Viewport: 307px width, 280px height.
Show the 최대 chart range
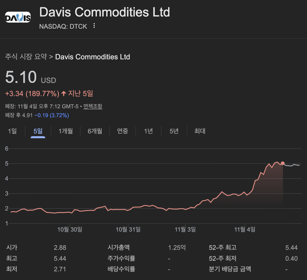tap(200, 131)
